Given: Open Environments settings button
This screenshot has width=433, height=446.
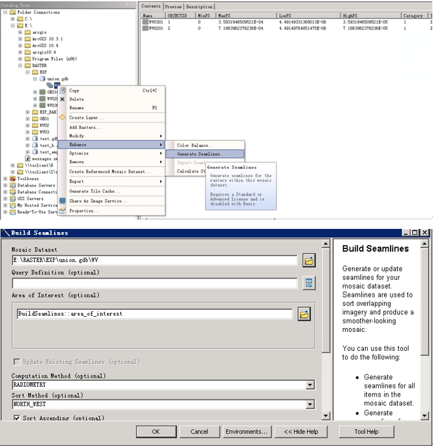Looking at the screenshot, I should (246, 432).
